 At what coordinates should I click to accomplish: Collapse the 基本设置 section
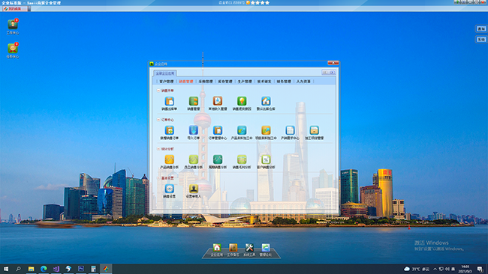(x=158, y=178)
